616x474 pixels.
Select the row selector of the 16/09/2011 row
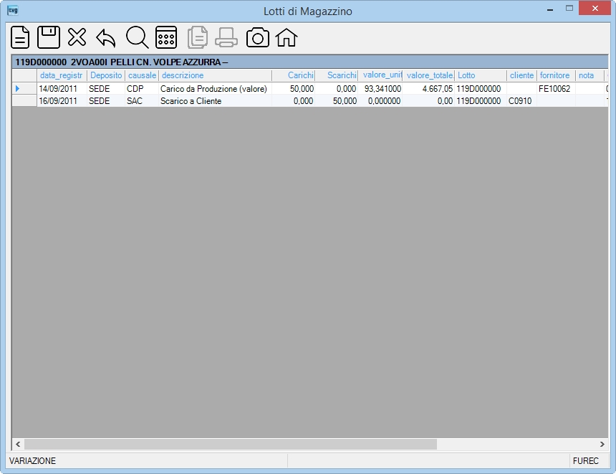24,101
